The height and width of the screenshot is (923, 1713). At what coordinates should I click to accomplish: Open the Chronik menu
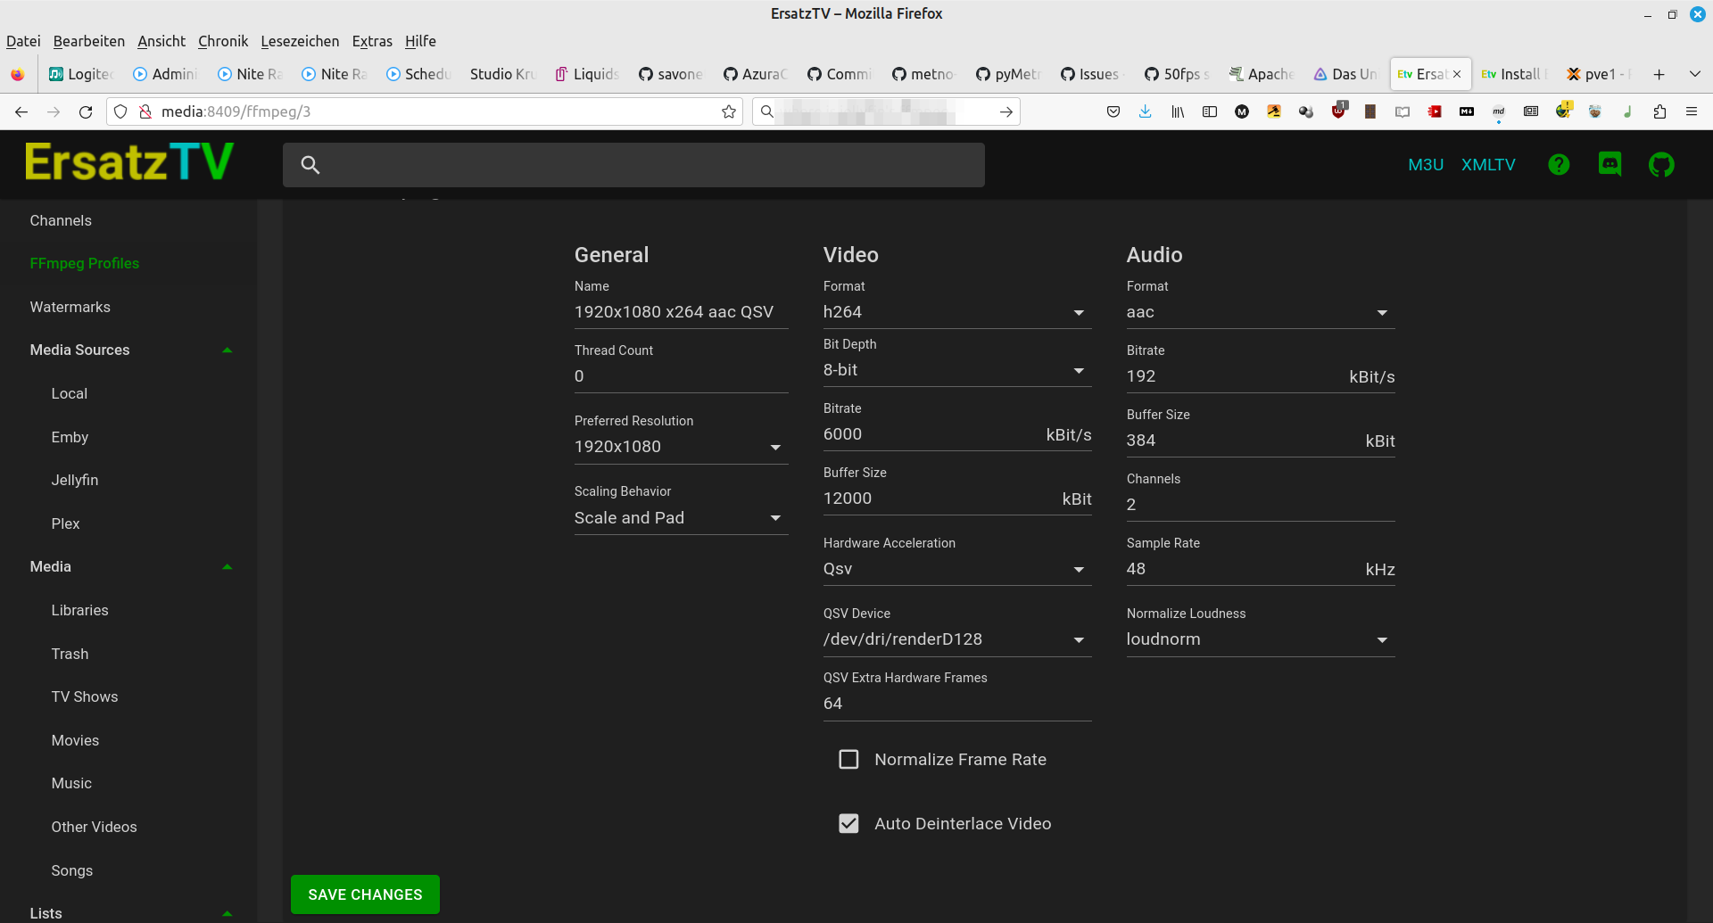click(222, 41)
